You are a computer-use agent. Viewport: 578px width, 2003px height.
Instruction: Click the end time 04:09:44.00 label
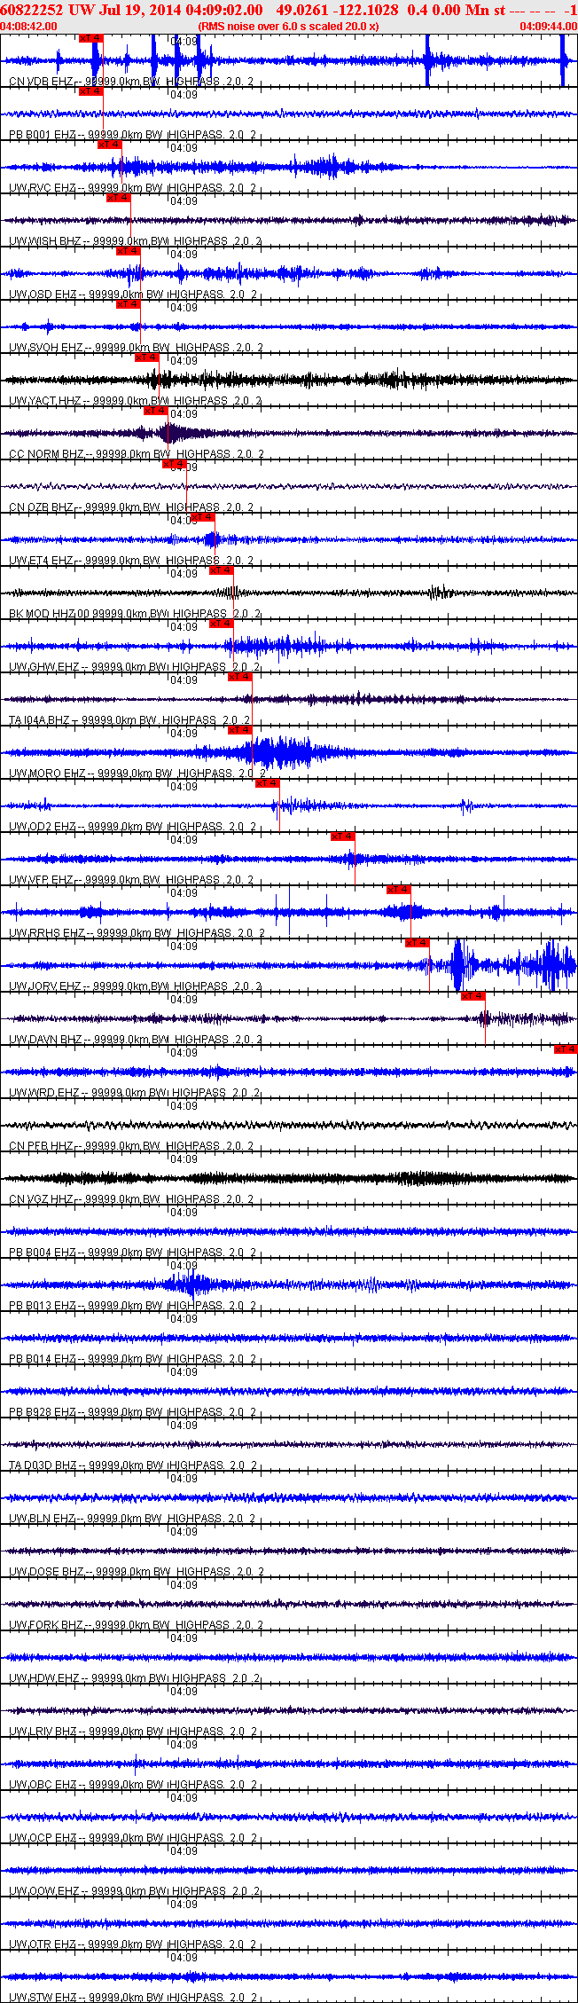[548, 27]
